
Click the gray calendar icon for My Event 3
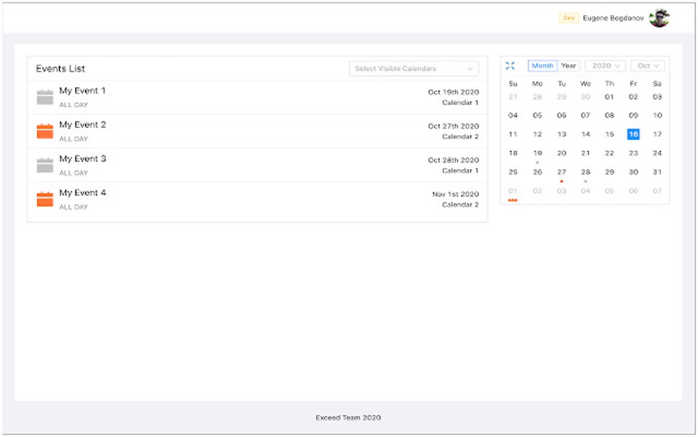click(45, 165)
